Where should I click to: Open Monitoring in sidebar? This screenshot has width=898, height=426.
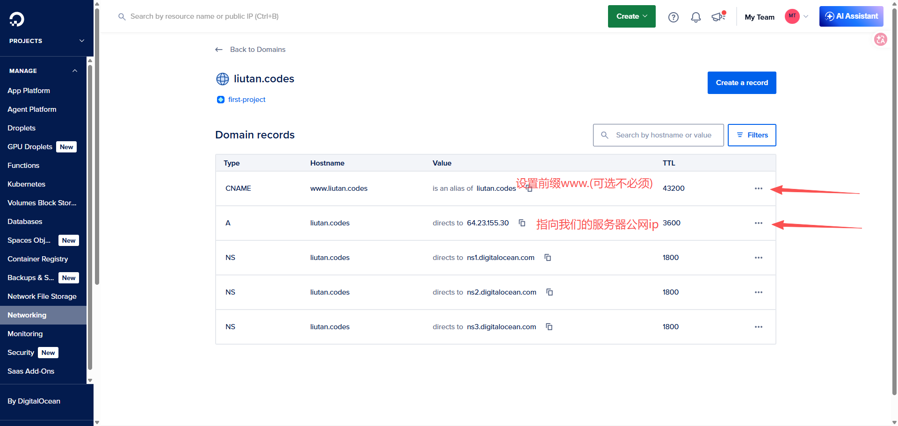tap(25, 334)
